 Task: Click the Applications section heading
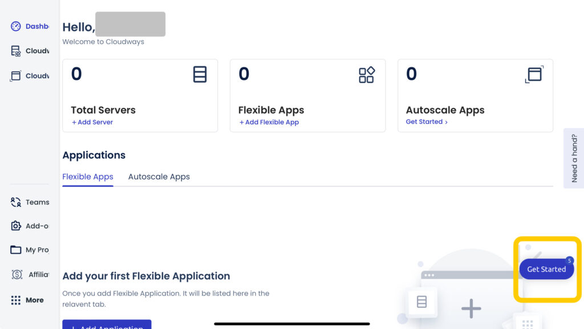pos(94,155)
